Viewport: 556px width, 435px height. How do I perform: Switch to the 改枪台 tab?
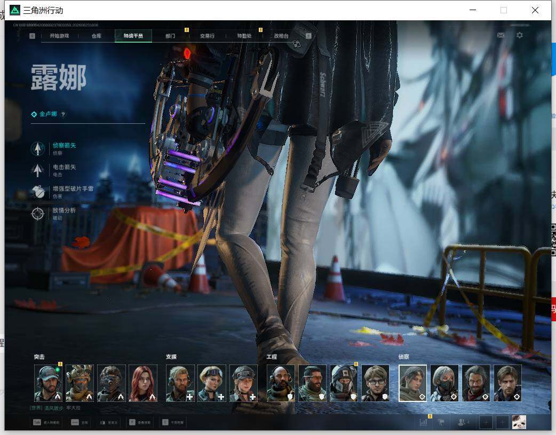pyautogui.click(x=281, y=36)
